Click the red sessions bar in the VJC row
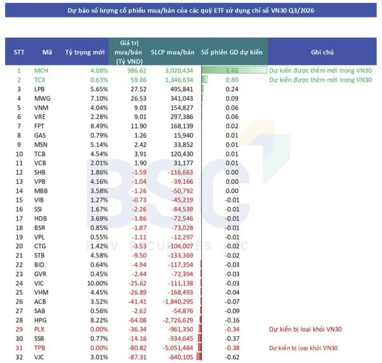 tap(199, 356)
